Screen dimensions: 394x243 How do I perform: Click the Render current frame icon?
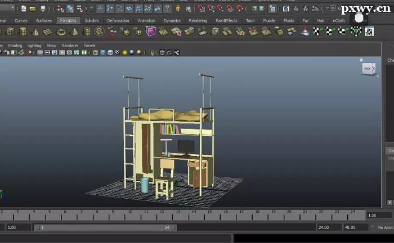click(x=295, y=9)
